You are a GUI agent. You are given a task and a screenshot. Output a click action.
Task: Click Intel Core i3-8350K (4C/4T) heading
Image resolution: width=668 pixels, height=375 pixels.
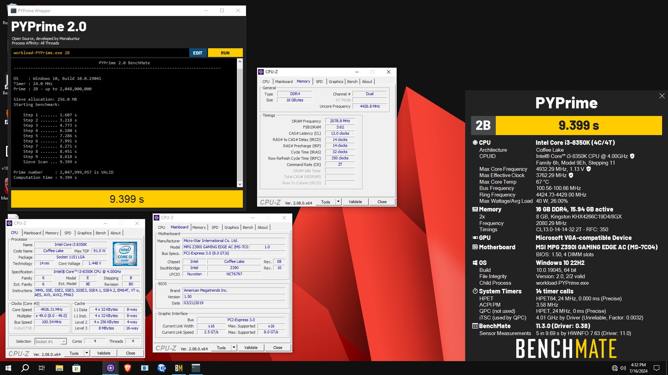click(x=575, y=143)
